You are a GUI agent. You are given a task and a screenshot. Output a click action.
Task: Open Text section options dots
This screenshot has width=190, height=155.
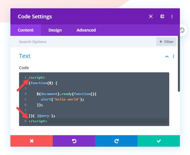[173, 56]
